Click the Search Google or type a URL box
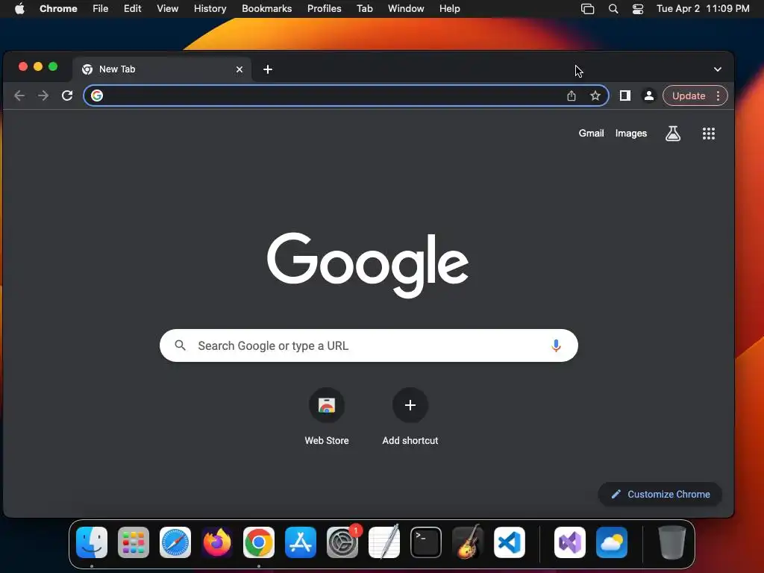764x573 pixels. 369,345
